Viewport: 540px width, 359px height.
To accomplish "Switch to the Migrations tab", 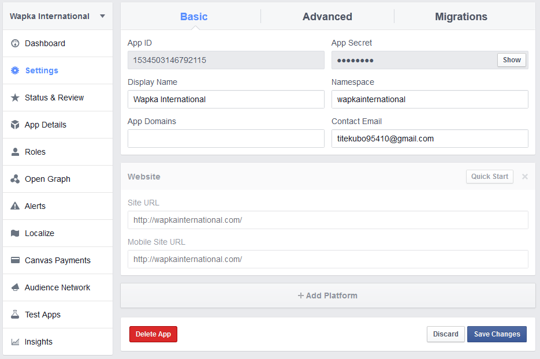I will (461, 17).
